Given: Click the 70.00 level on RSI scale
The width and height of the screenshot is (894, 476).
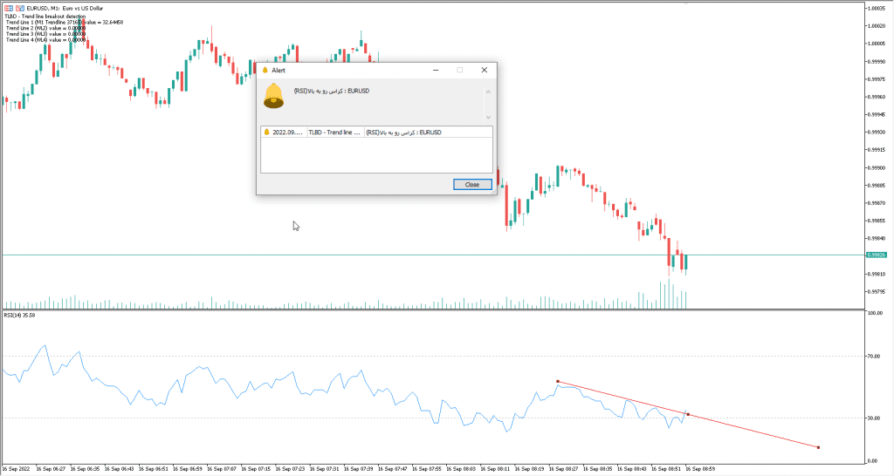Looking at the screenshot, I should (x=873, y=357).
